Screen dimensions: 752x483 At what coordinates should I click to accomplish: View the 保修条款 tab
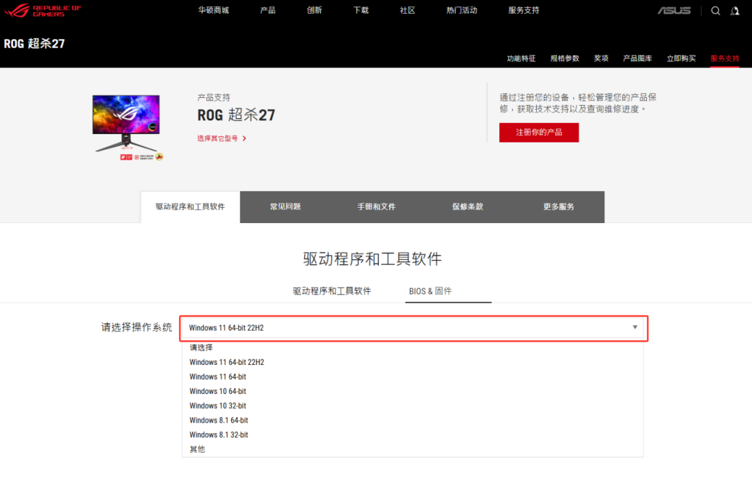point(467,206)
